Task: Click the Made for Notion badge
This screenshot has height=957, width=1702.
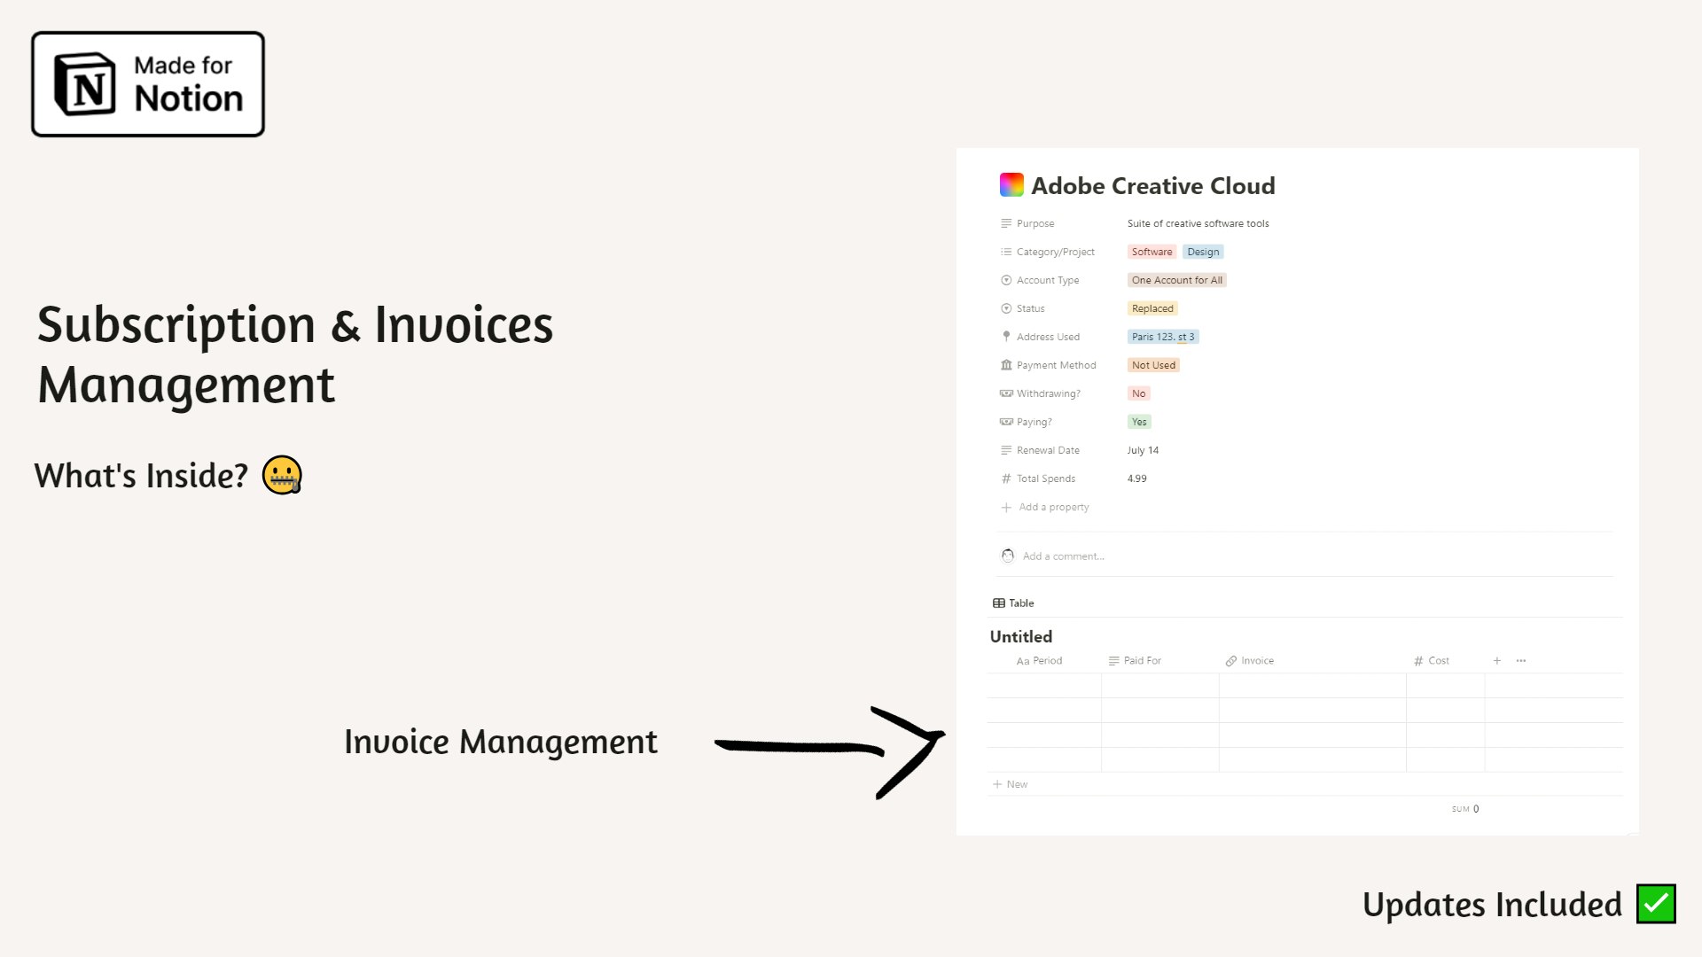Action: pyautogui.click(x=148, y=84)
